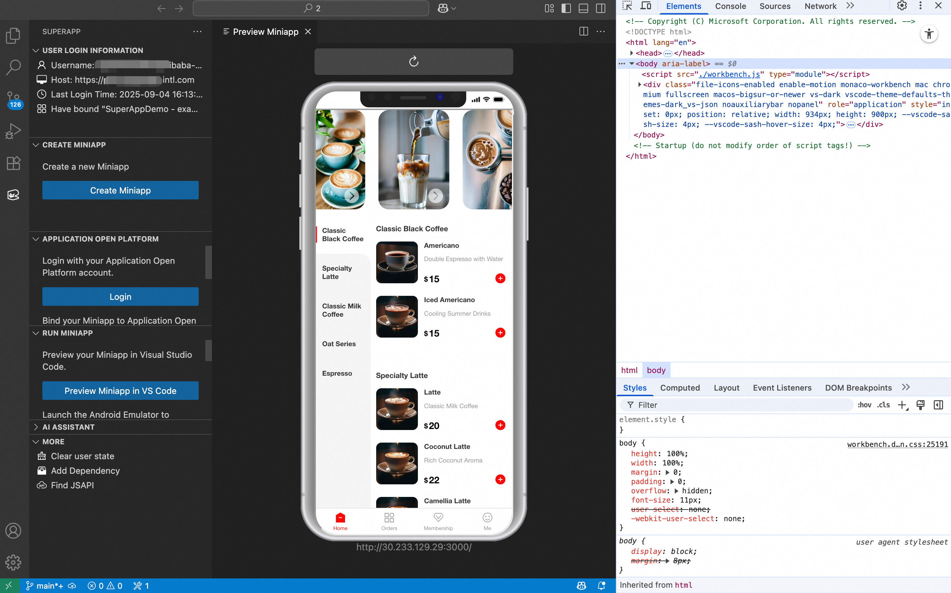
Task: Toggle the primary side bar layout button
Action: tap(566, 8)
